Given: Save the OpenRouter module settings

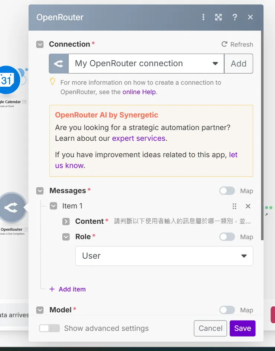Looking at the screenshot, I should click(x=242, y=328).
